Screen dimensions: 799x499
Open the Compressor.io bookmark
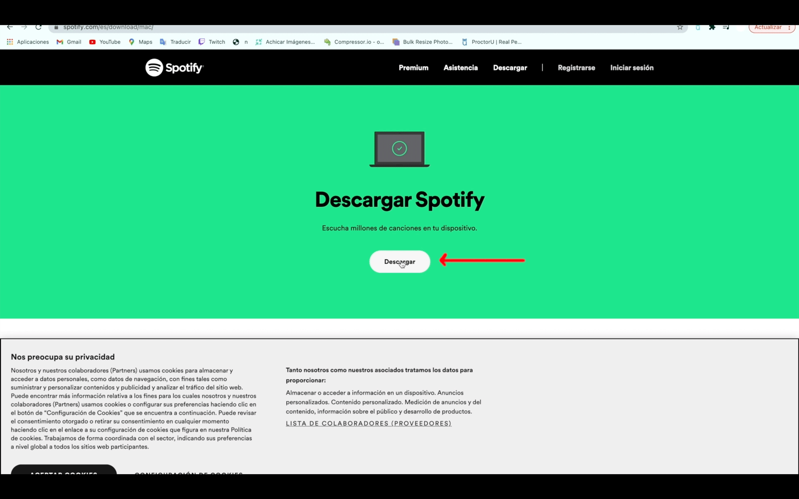354,42
